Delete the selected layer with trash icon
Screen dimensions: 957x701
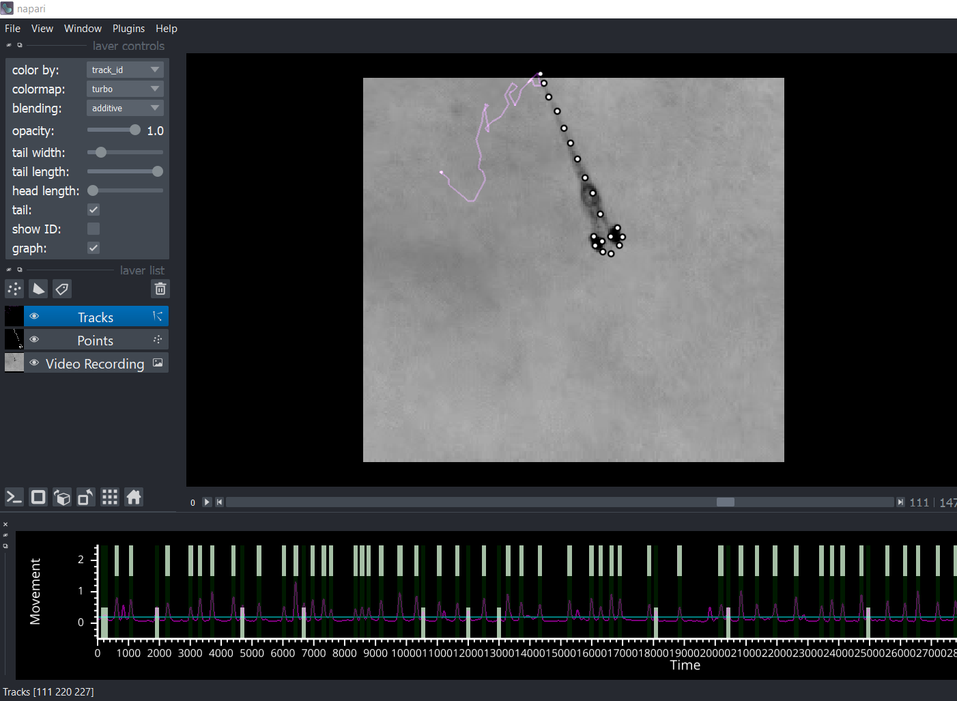click(x=160, y=289)
